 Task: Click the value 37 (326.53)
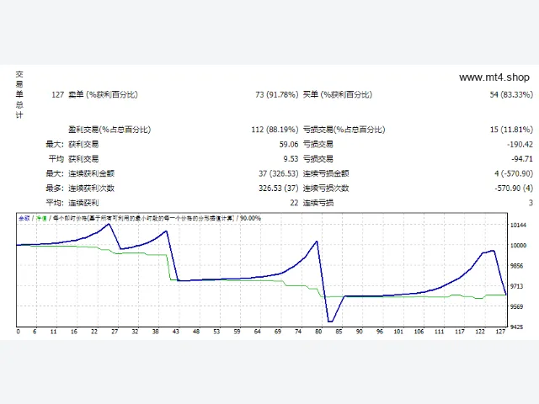coord(279,173)
